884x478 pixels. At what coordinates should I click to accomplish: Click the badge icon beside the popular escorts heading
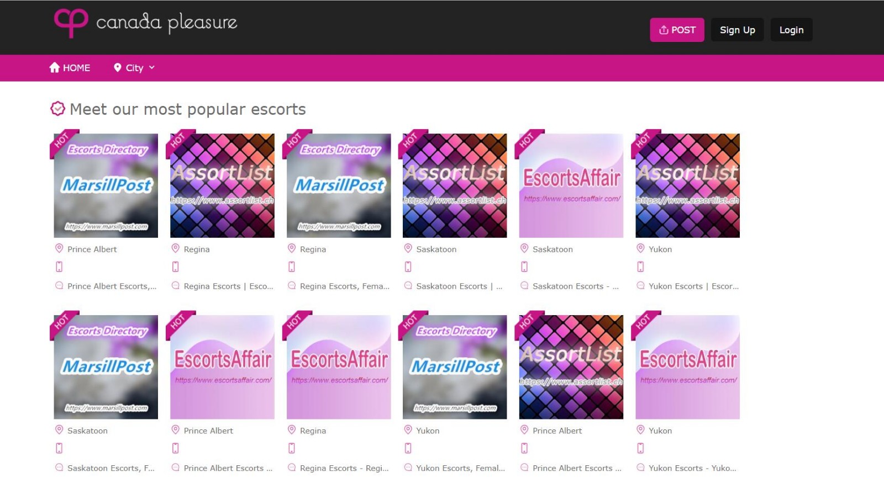pyautogui.click(x=57, y=109)
